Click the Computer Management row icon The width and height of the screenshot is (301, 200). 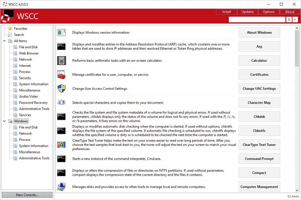[x=61, y=187]
